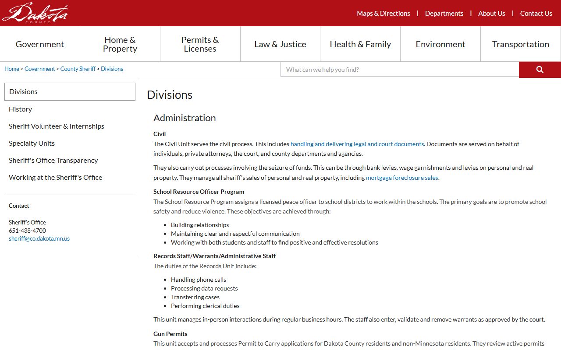Open Sheriff's Office Transparency page
561x350 pixels.
point(53,160)
